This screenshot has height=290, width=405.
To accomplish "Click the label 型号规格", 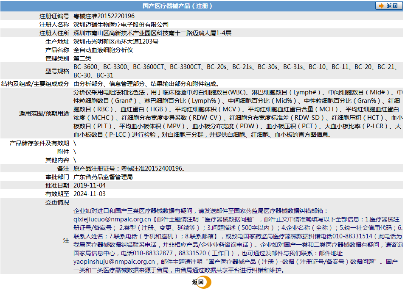I will tap(57, 71).
